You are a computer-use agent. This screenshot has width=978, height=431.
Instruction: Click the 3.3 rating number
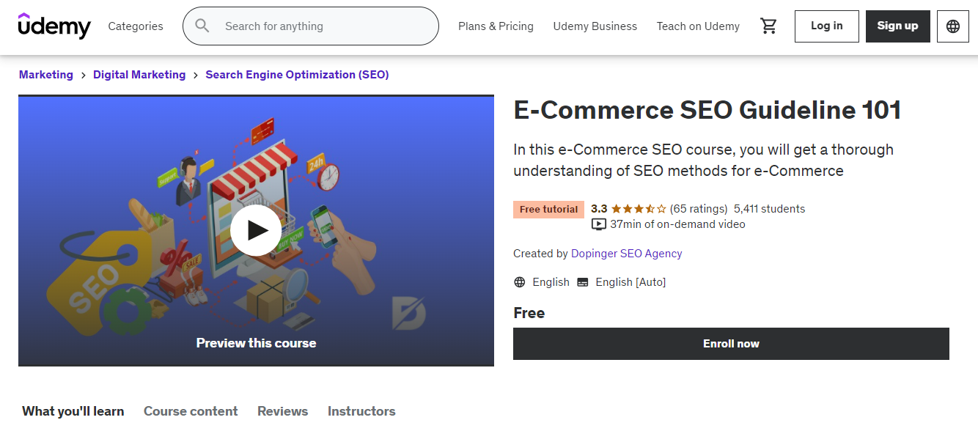click(x=599, y=209)
